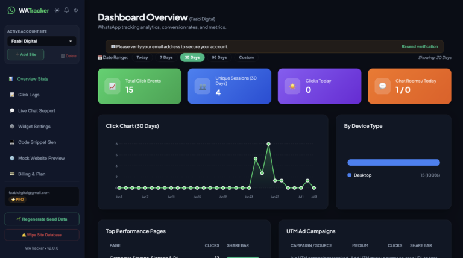Click the blue Desktop legend square
This screenshot has height=258, width=463.
(x=349, y=175)
